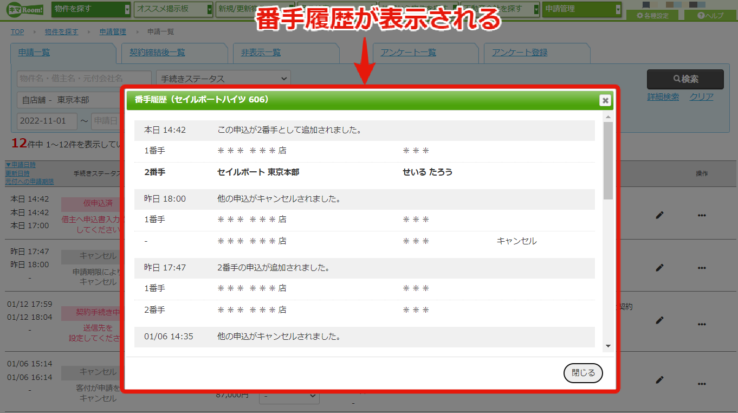Image resolution: width=738 pixels, height=413 pixels.
Task: Click キャンセル label in dialog history
Action: 516,241
